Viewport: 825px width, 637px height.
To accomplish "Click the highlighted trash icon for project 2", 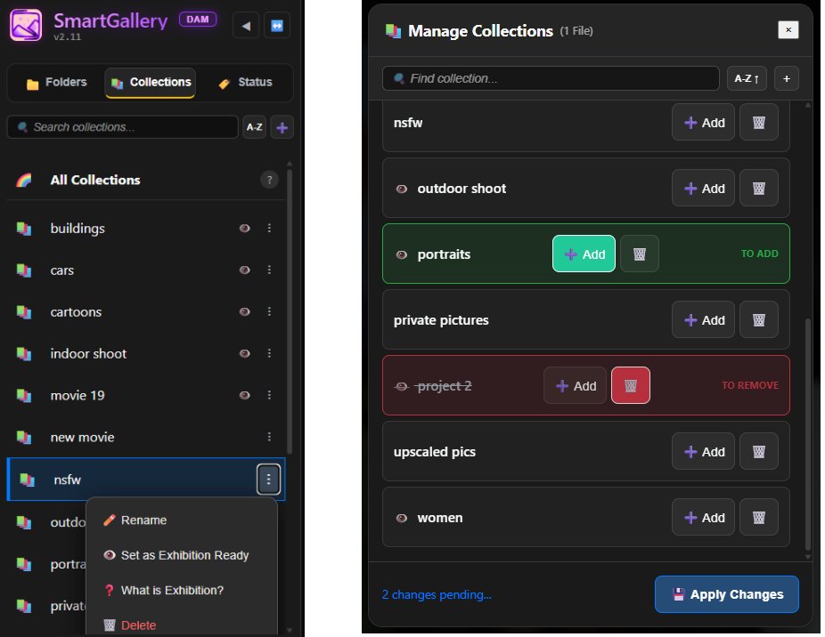I will (631, 385).
